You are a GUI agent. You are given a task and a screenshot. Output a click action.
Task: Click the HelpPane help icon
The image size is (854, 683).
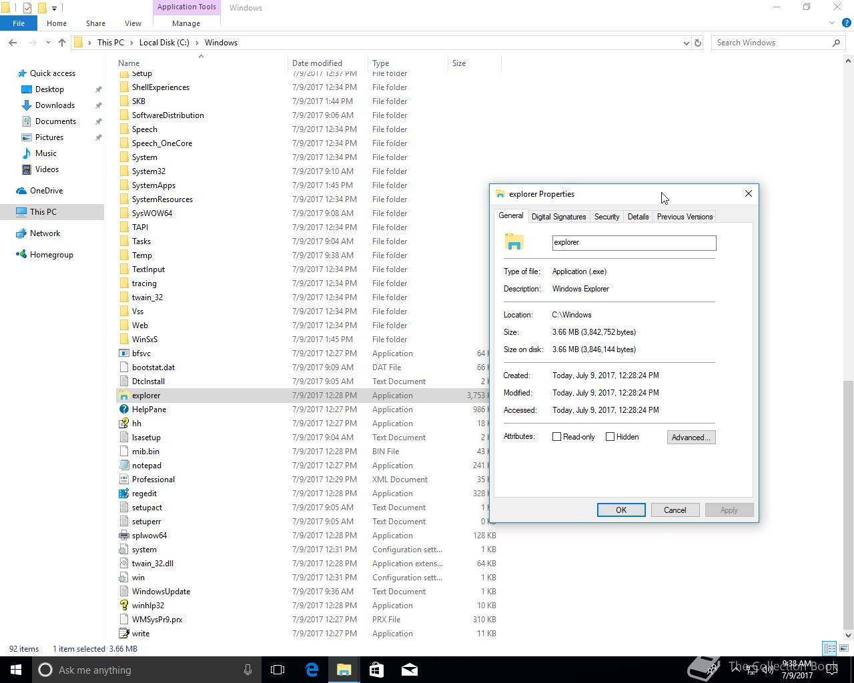[x=123, y=410]
